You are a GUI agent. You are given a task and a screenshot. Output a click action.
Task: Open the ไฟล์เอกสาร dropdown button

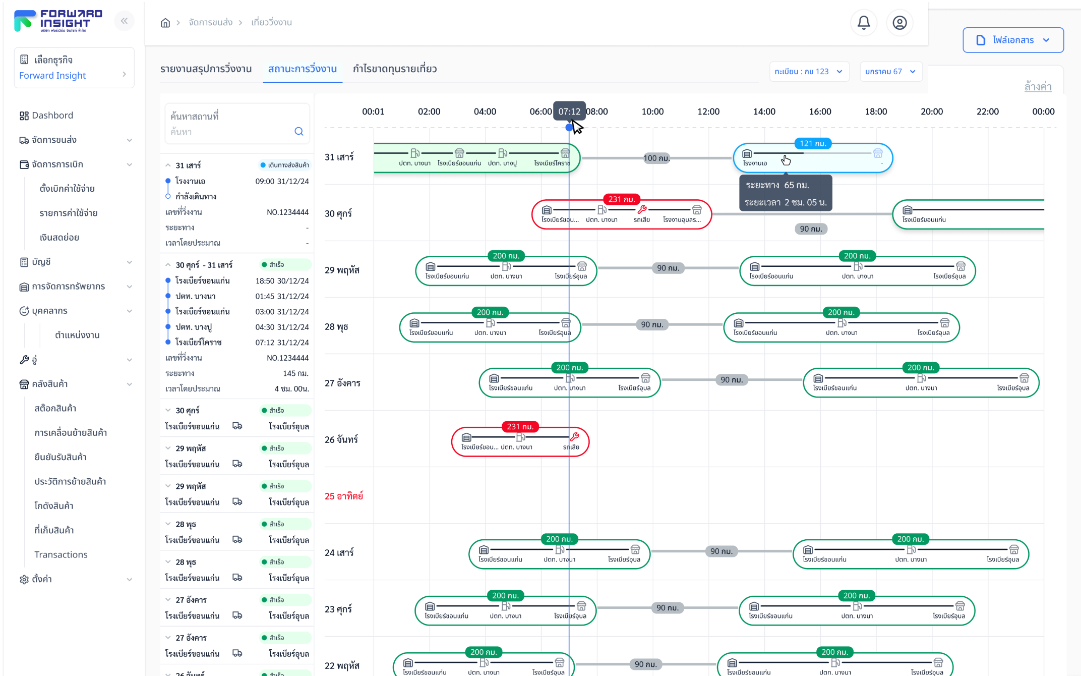[1013, 40]
